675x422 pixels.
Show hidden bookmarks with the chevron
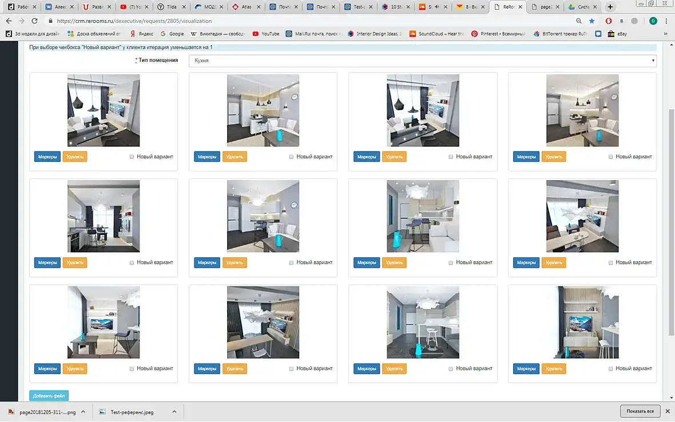[x=665, y=34]
